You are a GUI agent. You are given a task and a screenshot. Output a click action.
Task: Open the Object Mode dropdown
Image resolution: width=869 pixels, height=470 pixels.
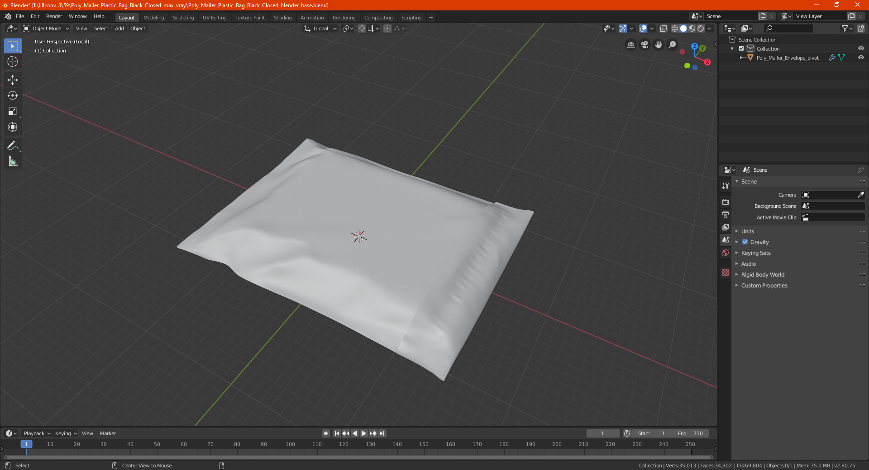(46, 28)
